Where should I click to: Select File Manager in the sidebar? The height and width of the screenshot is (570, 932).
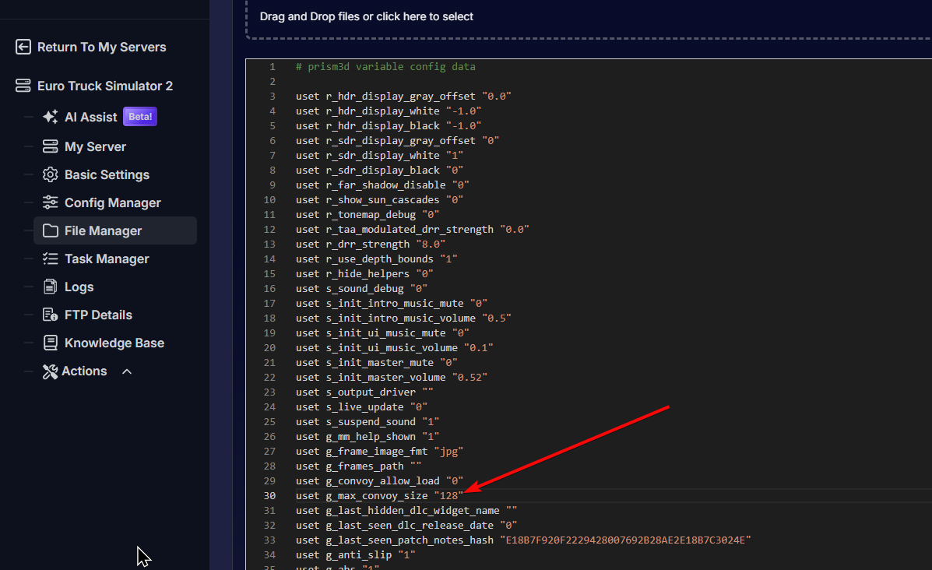pyautogui.click(x=103, y=231)
